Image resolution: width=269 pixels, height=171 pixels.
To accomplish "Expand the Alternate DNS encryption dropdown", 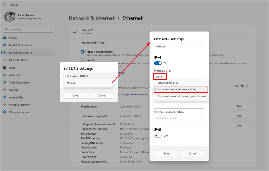I will pyautogui.click(x=179, y=118).
